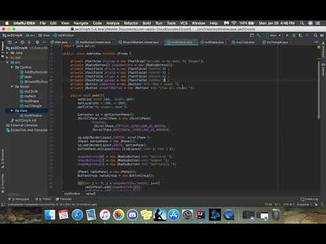The image size is (326, 244).
Task: Click the green Run button
Action: pos(287,35)
